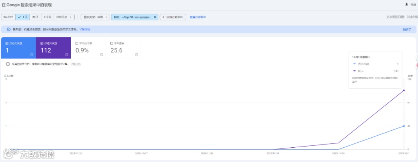Click purple impressions data point on Dec 1
Screen dimensions: 418x162
tap(404, 90)
